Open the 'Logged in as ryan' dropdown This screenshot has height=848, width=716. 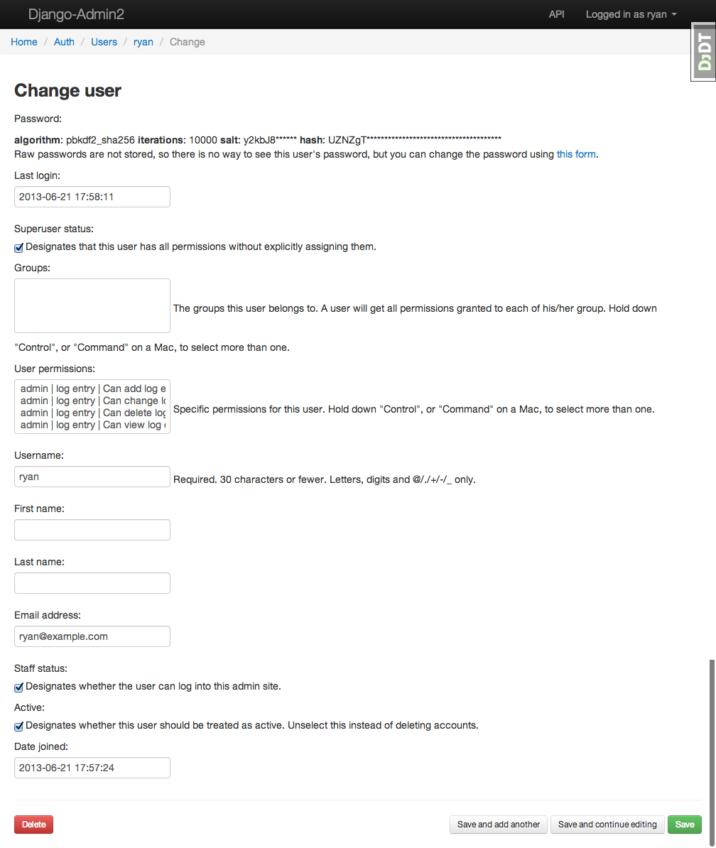click(x=631, y=14)
